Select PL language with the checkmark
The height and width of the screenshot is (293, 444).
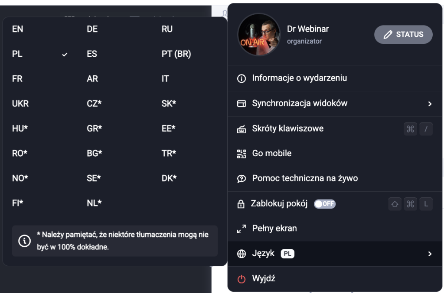[x=39, y=54]
